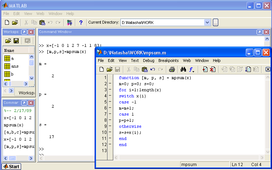Open Debug menu in editor
272x170 pixels.
tap(148, 60)
